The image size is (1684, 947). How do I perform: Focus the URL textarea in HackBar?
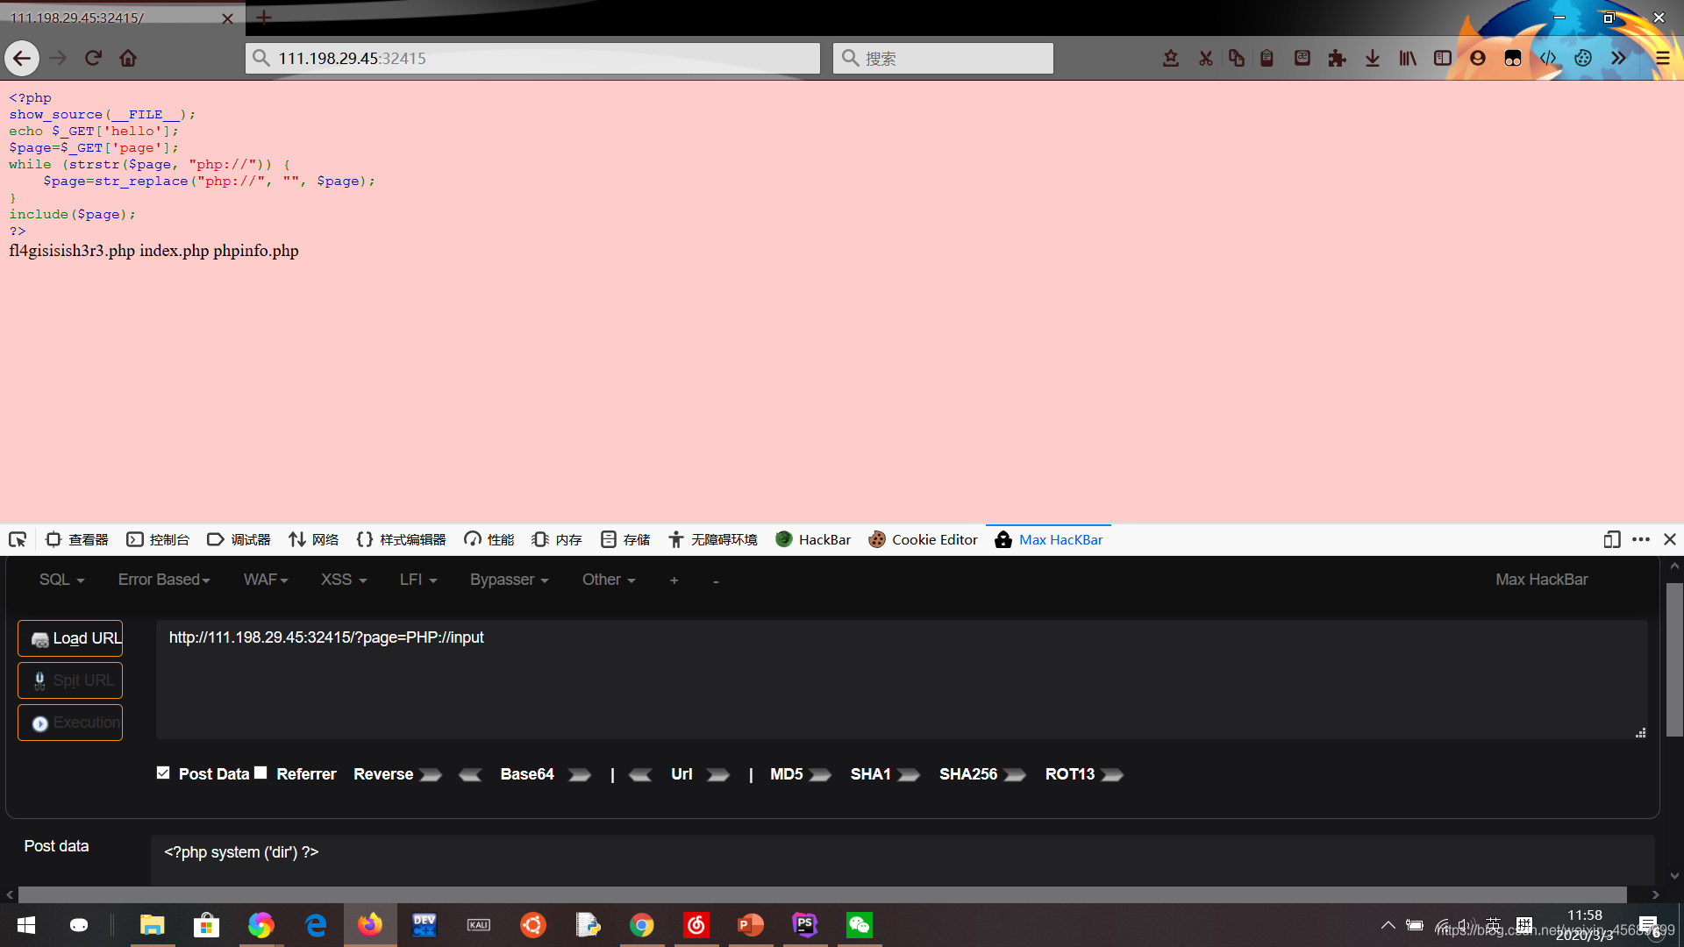point(902,680)
